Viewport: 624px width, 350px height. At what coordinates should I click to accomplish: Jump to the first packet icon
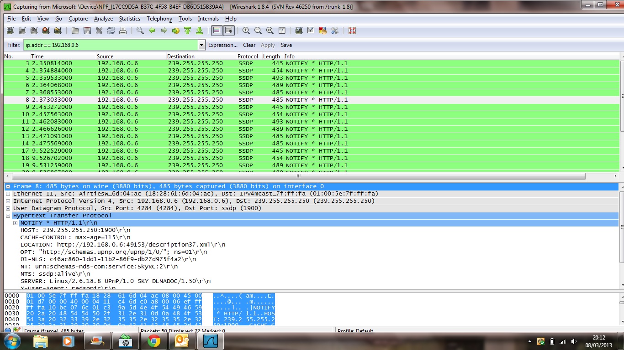[x=187, y=31]
